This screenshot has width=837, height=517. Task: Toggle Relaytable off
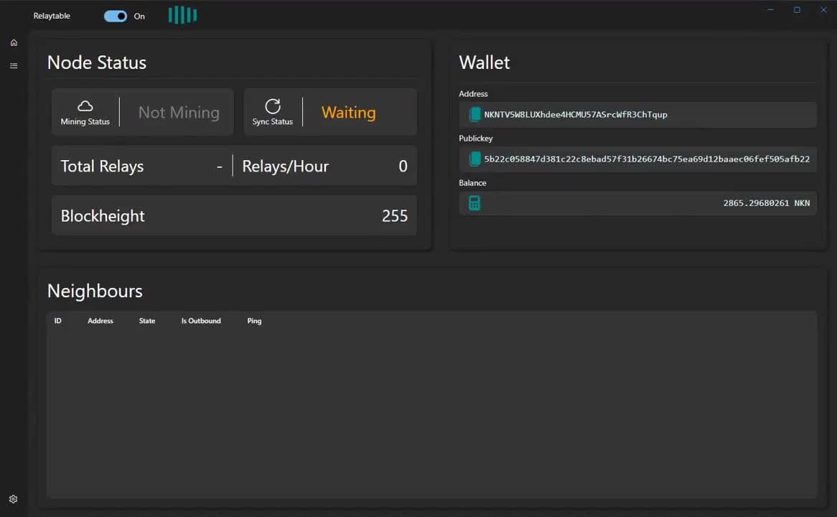115,16
